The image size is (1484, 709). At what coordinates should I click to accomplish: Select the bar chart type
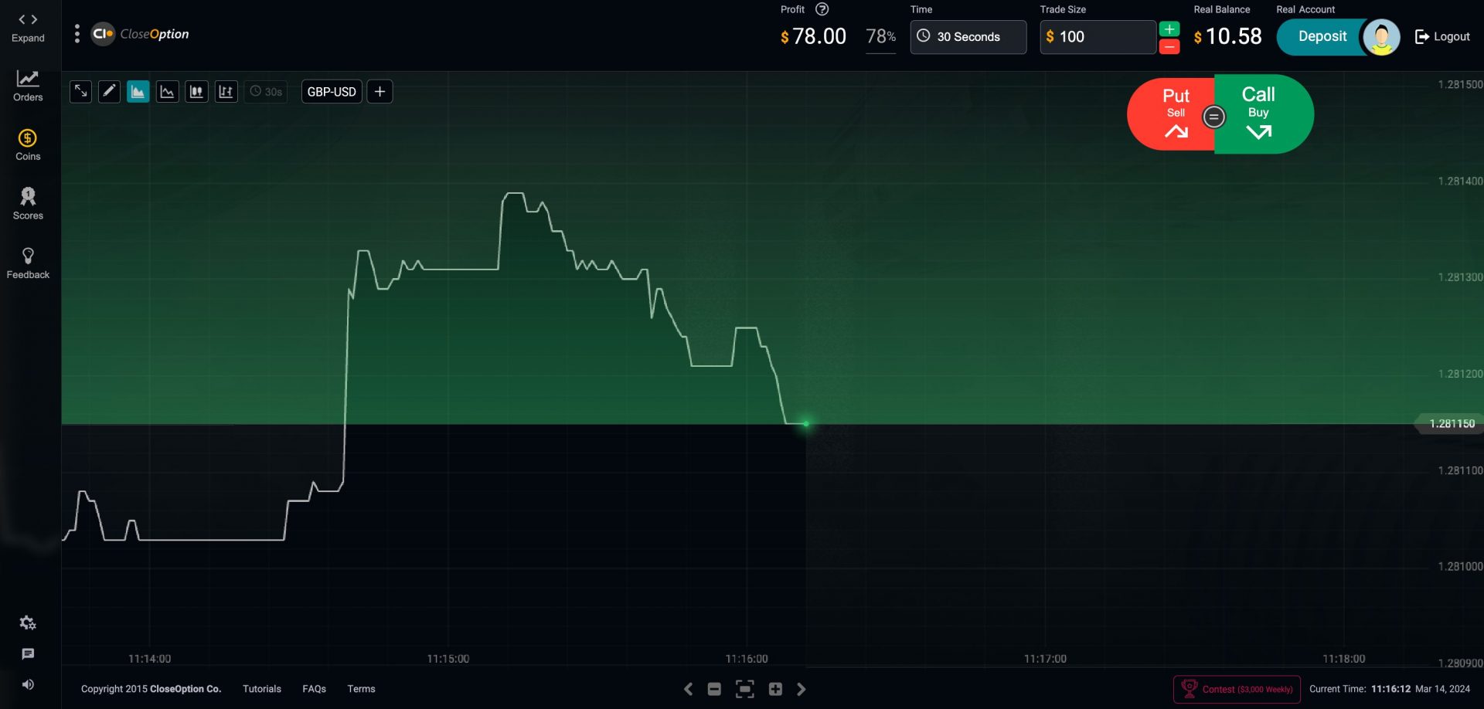[226, 92]
